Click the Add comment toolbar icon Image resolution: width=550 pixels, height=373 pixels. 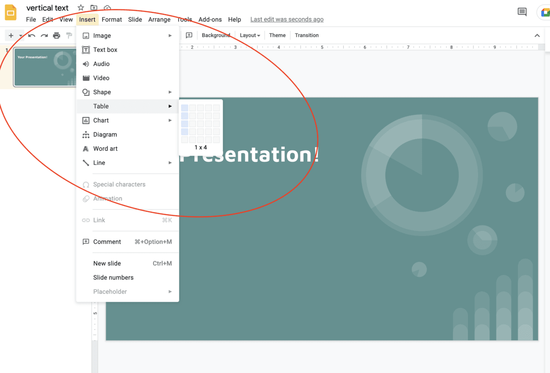pyautogui.click(x=189, y=35)
